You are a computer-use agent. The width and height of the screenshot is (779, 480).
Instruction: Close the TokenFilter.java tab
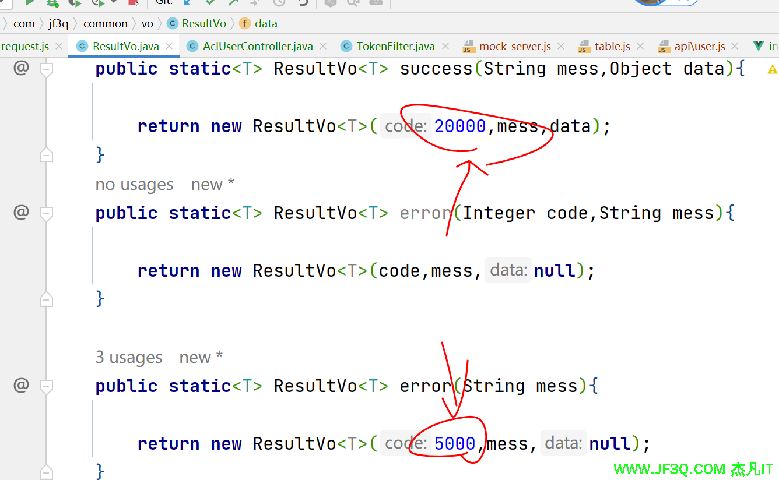(445, 46)
